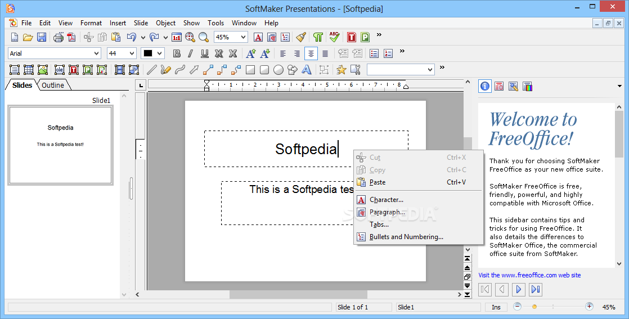629x319 pixels.
Task: Open the star animation icon
Action: [342, 70]
